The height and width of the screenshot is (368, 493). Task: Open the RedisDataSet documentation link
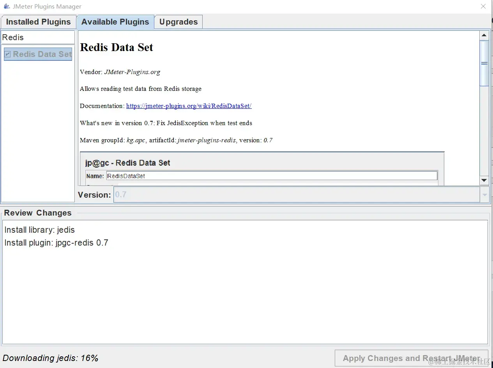pyautogui.click(x=189, y=106)
